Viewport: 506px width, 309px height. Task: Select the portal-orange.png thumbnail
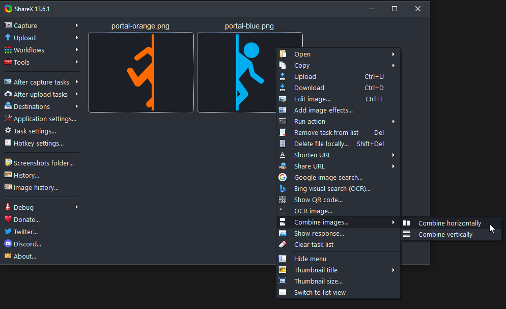point(141,72)
